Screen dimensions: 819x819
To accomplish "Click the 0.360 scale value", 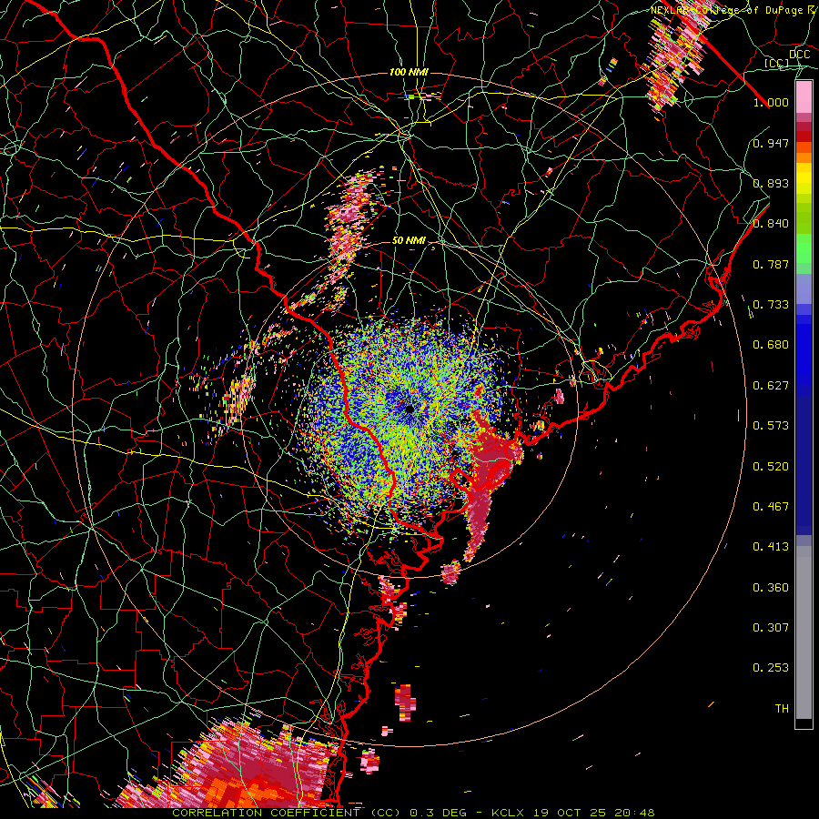I will pyautogui.click(x=771, y=588).
